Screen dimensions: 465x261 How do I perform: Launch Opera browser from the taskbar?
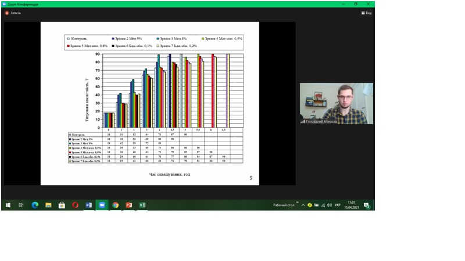[x=76, y=205]
